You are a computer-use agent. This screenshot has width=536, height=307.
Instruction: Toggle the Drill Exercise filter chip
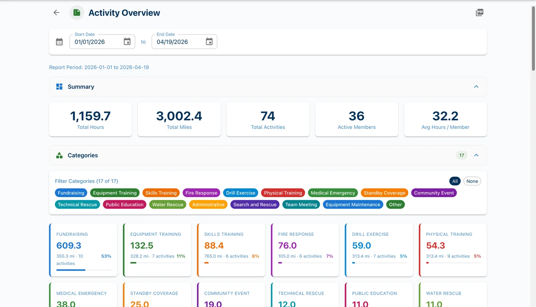click(x=240, y=193)
